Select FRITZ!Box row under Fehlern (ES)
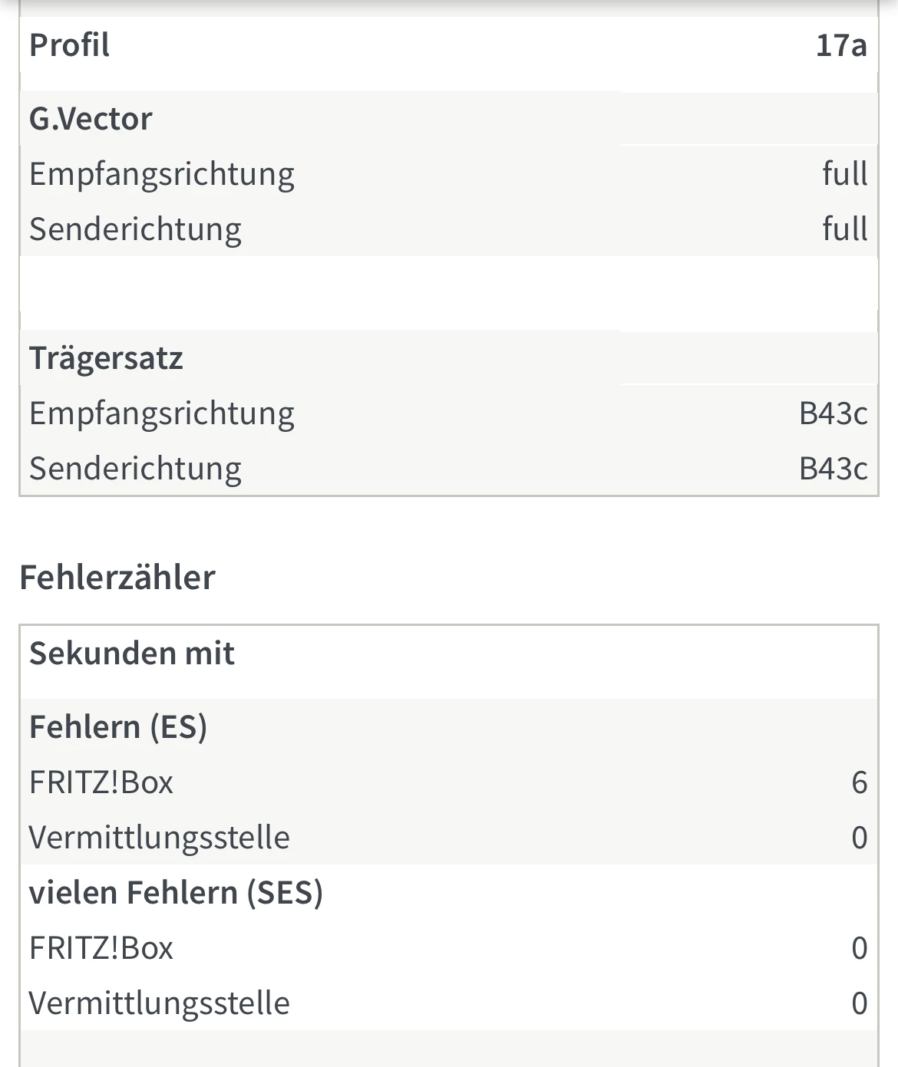This screenshot has height=1067, width=898. coord(101,782)
